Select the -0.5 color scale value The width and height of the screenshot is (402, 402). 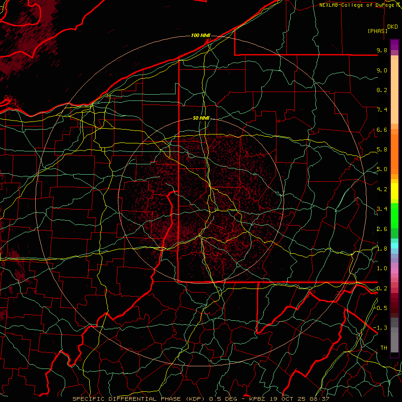tap(381, 308)
